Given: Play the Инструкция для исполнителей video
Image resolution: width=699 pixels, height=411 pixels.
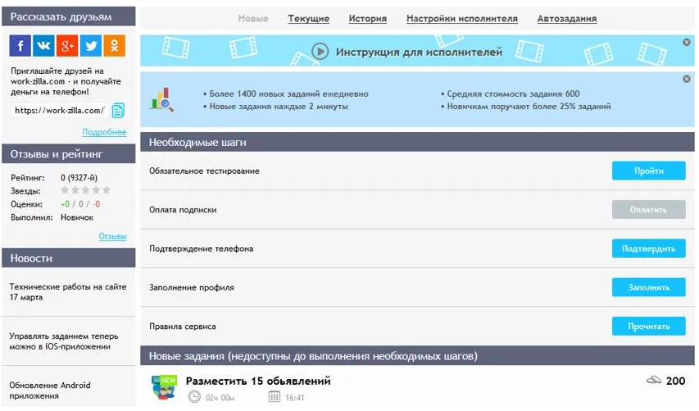Looking at the screenshot, I should (x=320, y=52).
